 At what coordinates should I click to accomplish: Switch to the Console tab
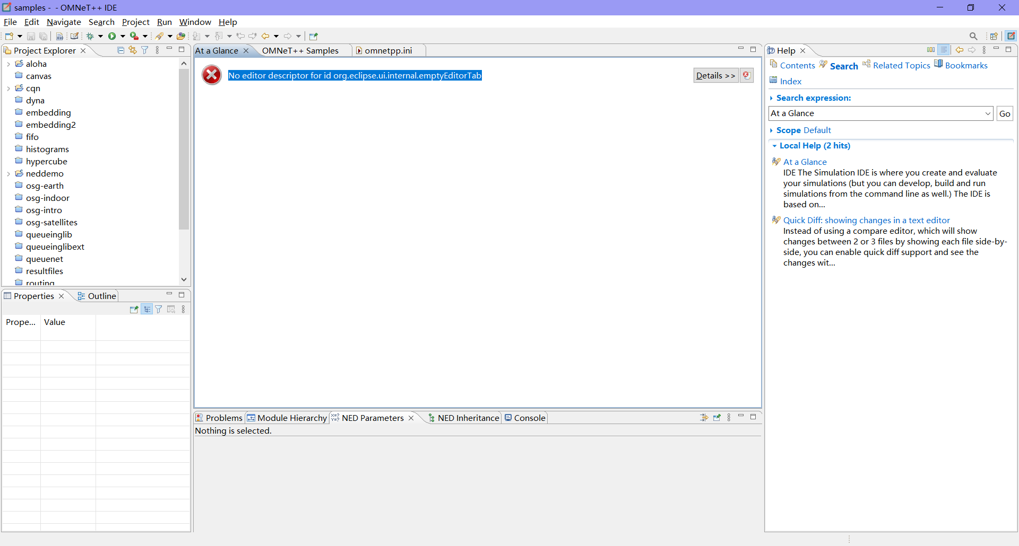(525, 418)
